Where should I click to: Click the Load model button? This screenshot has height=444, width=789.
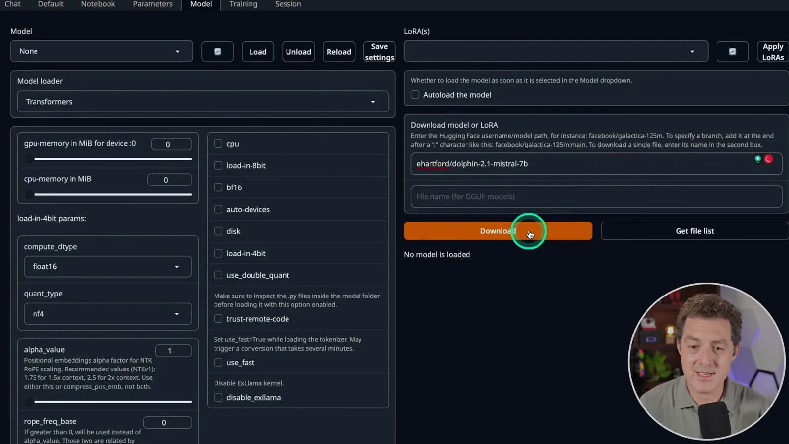(x=258, y=52)
